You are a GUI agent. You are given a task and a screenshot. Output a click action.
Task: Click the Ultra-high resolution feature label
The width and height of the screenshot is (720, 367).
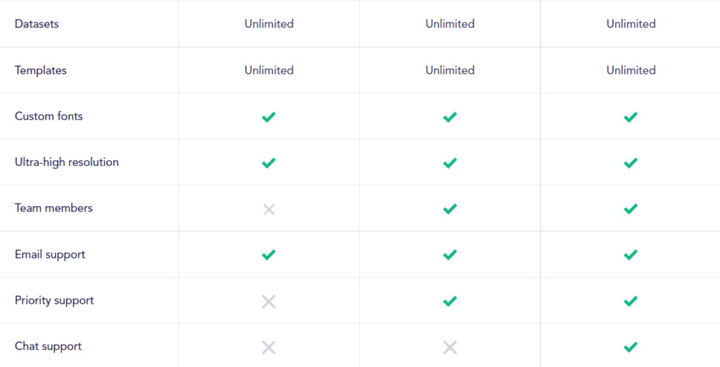(67, 162)
